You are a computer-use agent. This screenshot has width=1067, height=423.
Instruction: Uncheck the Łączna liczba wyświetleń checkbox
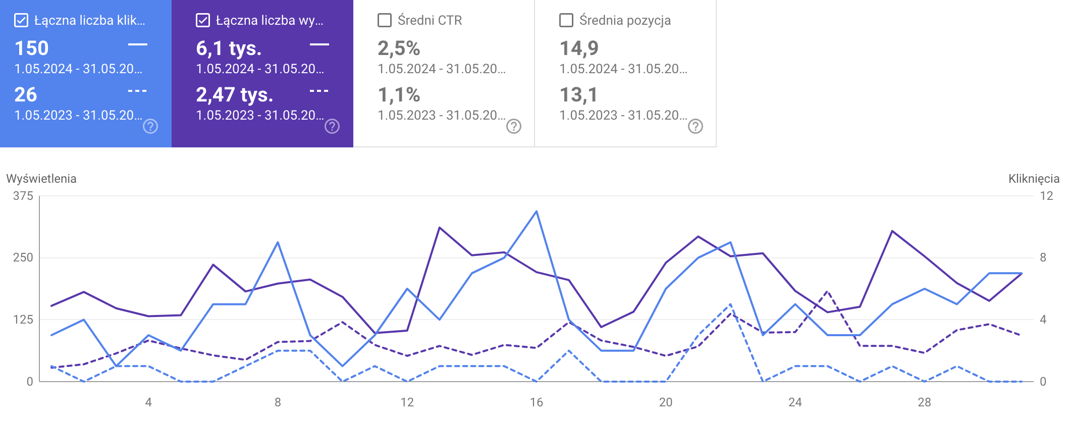(x=203, y=20)
